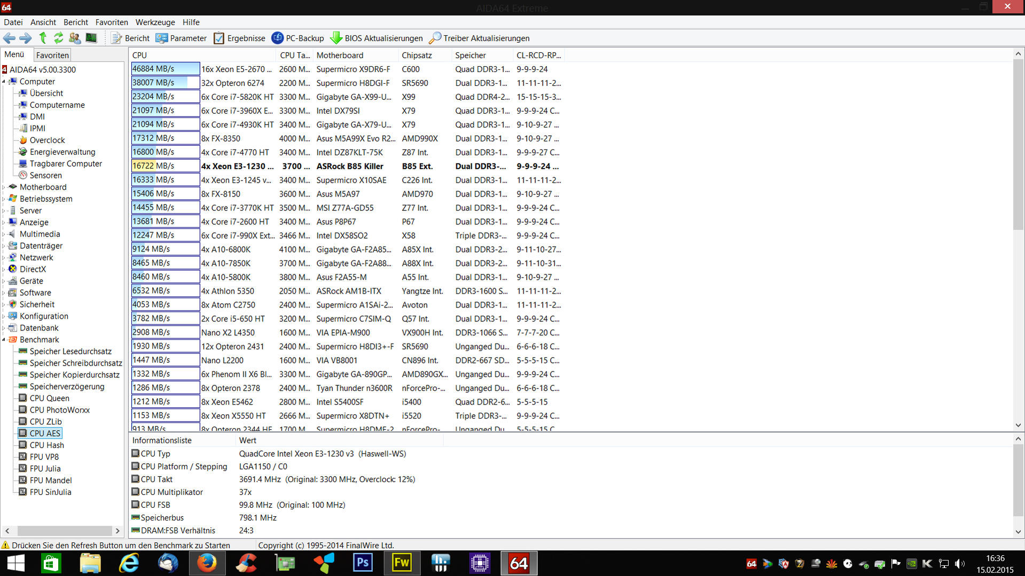
Task: Select Speicher Lesedurchsatz benchmark
Action: pos(71,351)
